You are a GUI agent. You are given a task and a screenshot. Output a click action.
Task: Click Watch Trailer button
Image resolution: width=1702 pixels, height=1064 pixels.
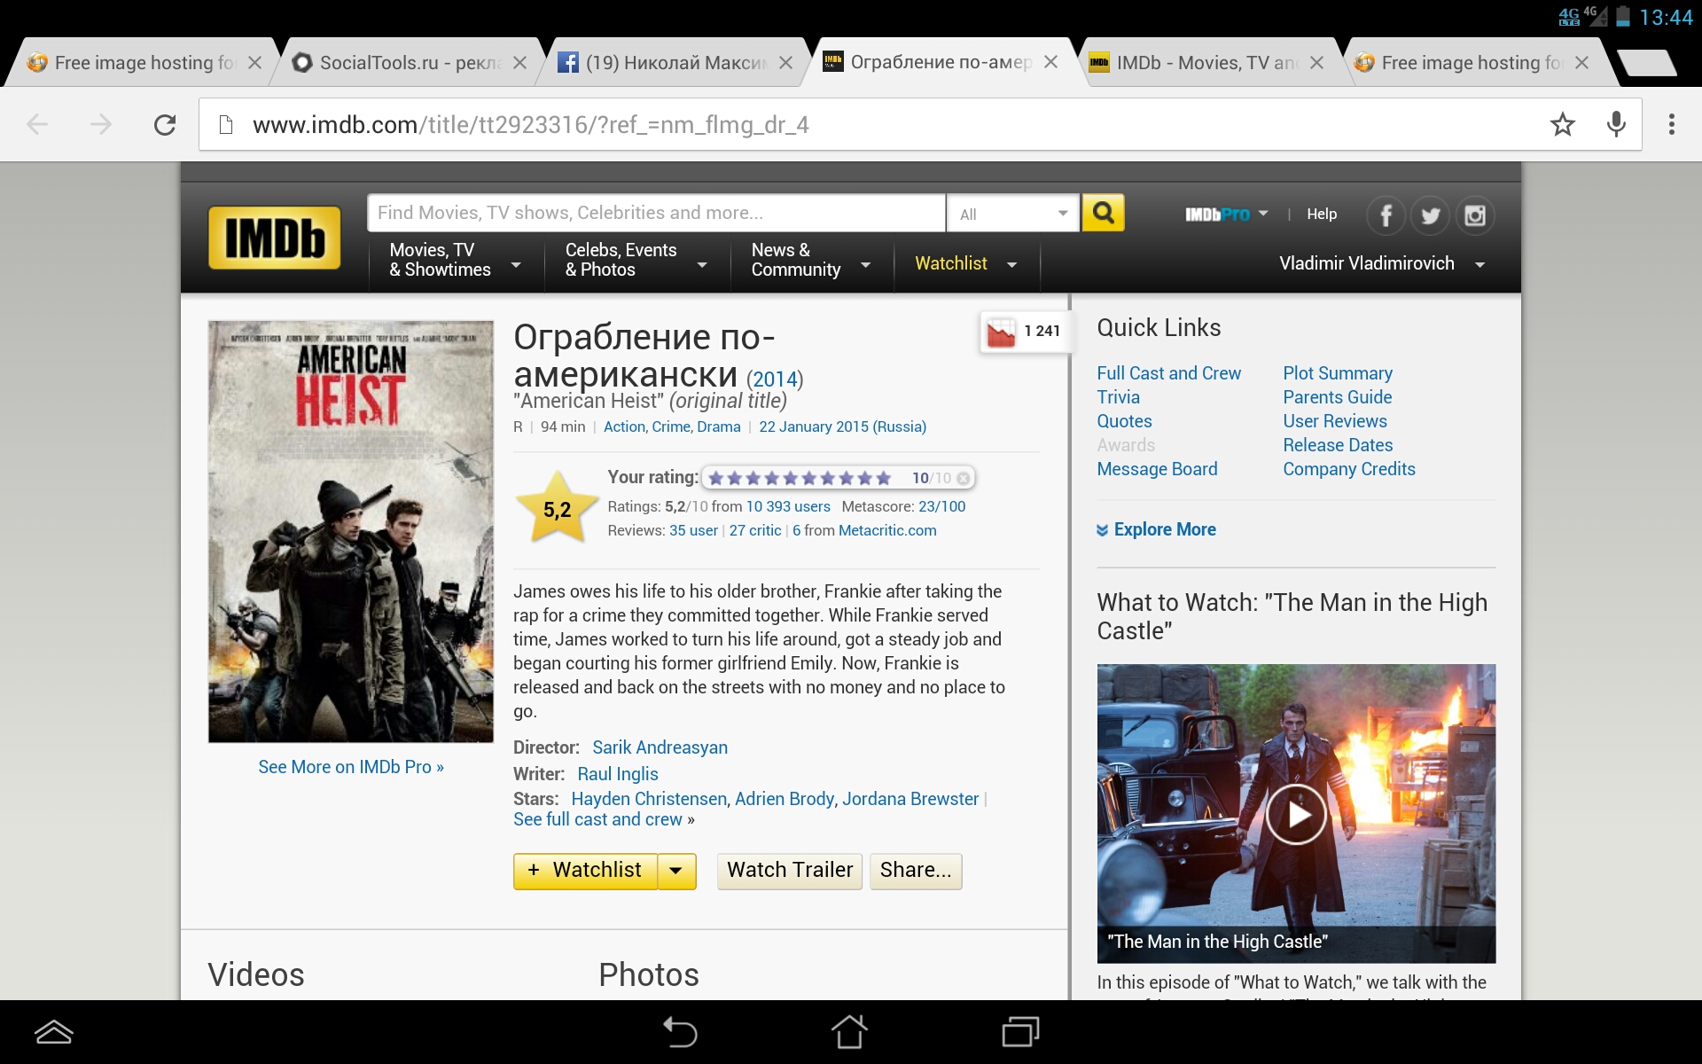(790, 871)
